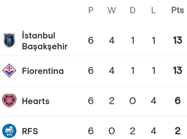Screen dimensions: 187x139
Task: Click the Fiorentina club crest
Action: [9, 70]
